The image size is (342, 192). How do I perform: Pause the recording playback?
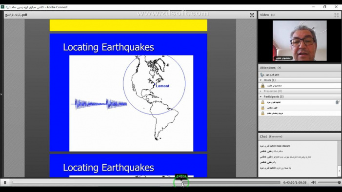pyautogui.click(x=5, y=183)
